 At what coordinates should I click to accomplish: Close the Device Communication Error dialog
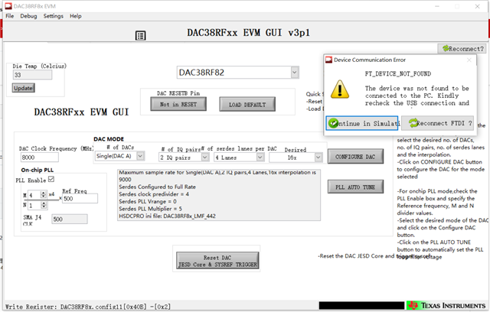pos(469,60)
